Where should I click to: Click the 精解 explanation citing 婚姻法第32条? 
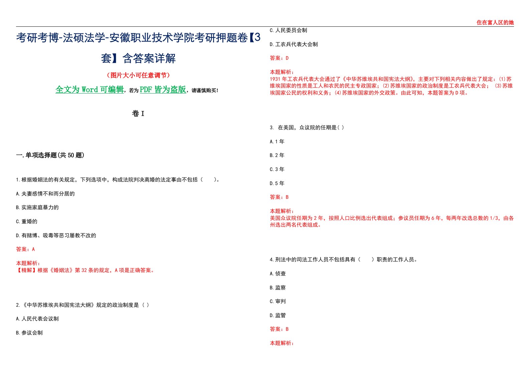click(86, 270)
